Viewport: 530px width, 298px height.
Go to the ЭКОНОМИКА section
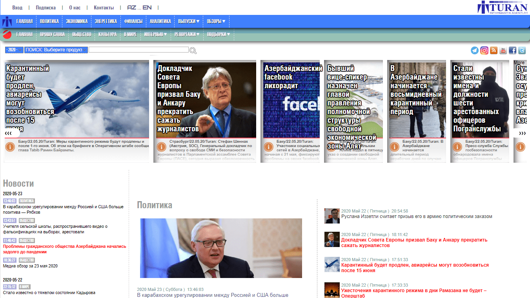[x=76, y=21]
